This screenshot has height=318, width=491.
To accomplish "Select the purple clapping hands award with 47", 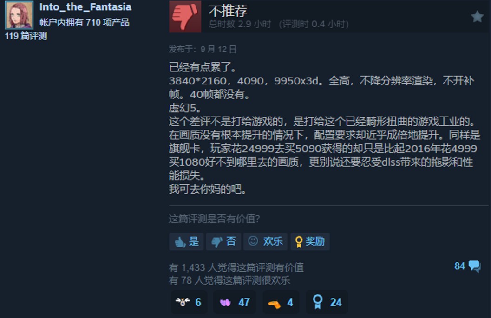I will coord(235,302).
